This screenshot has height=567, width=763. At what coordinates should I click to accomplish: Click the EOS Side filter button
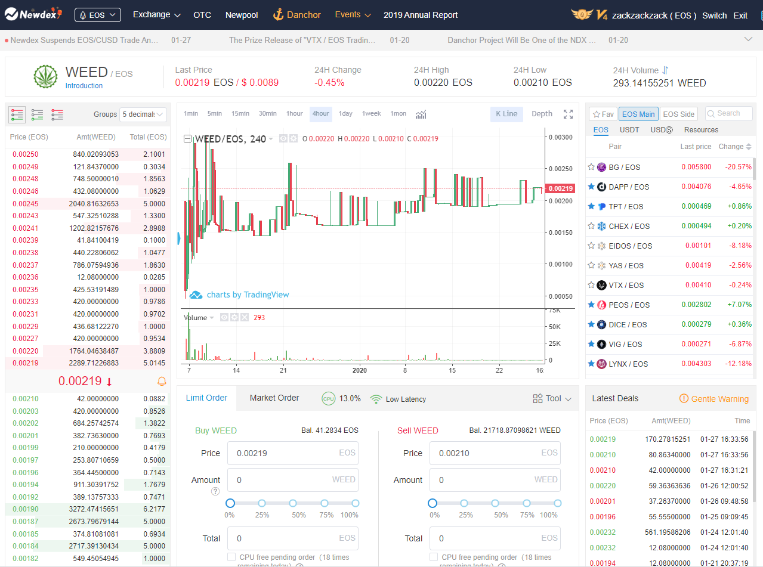click(x=679, y=114)
